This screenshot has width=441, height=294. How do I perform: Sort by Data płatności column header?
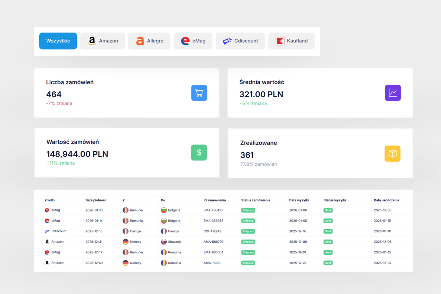point(96,200)
